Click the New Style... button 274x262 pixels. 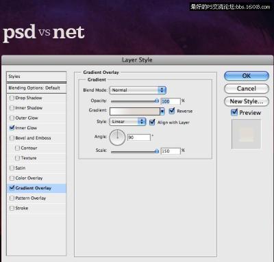click(x=247, y=101)
